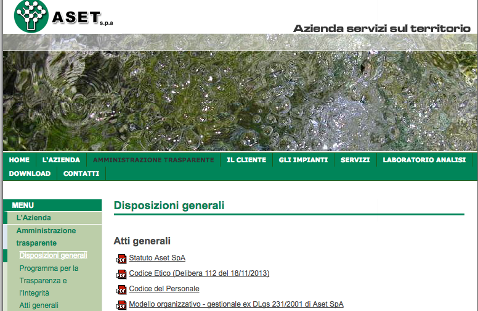The height and width of the screenshot is (311, 478).
Task: Click the MENU sidebar header
Action: 23,205
